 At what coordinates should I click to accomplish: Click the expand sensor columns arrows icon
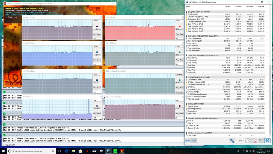click(188, 141)
